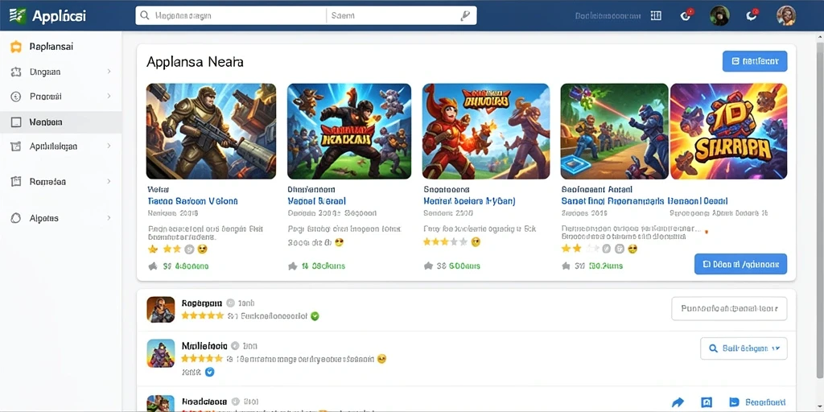
Task: Click the download icon under the third game card
Action: (428, 266)
